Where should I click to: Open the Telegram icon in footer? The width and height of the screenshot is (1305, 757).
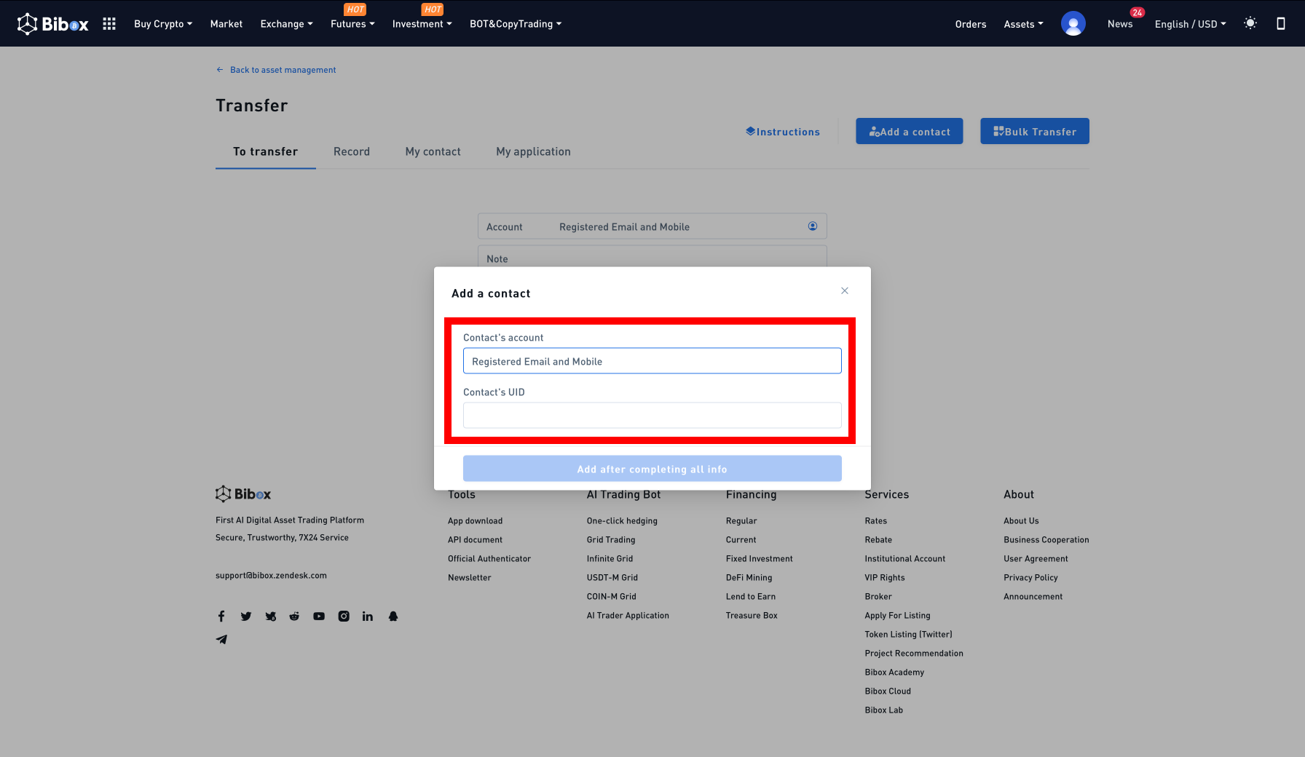[221, 640]
